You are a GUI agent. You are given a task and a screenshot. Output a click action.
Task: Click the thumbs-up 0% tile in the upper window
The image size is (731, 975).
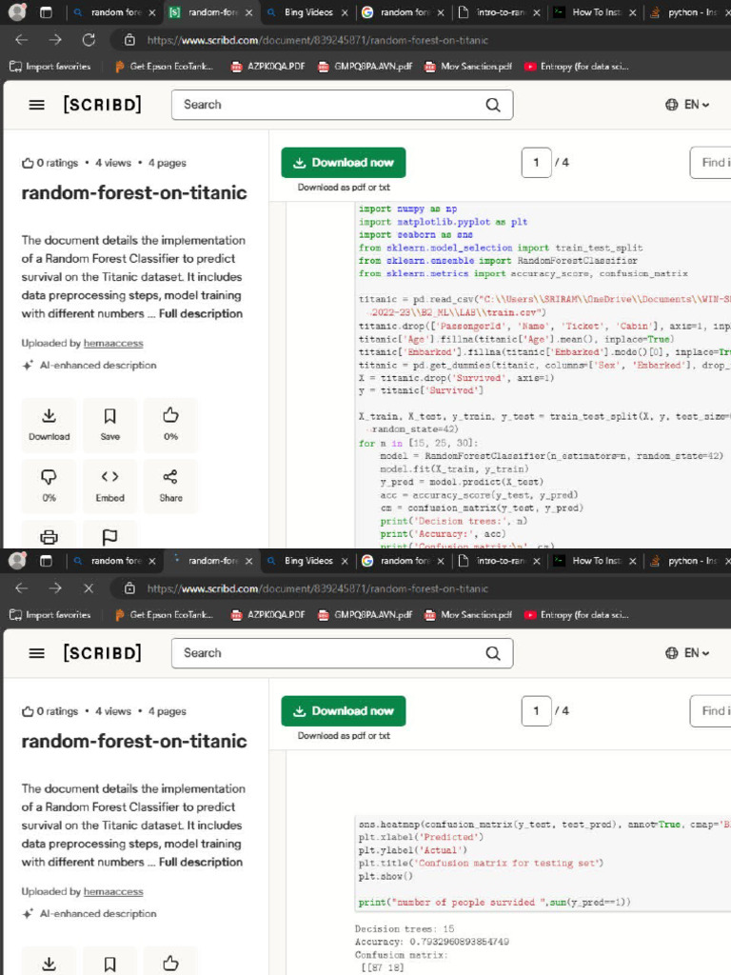point(171,425)
